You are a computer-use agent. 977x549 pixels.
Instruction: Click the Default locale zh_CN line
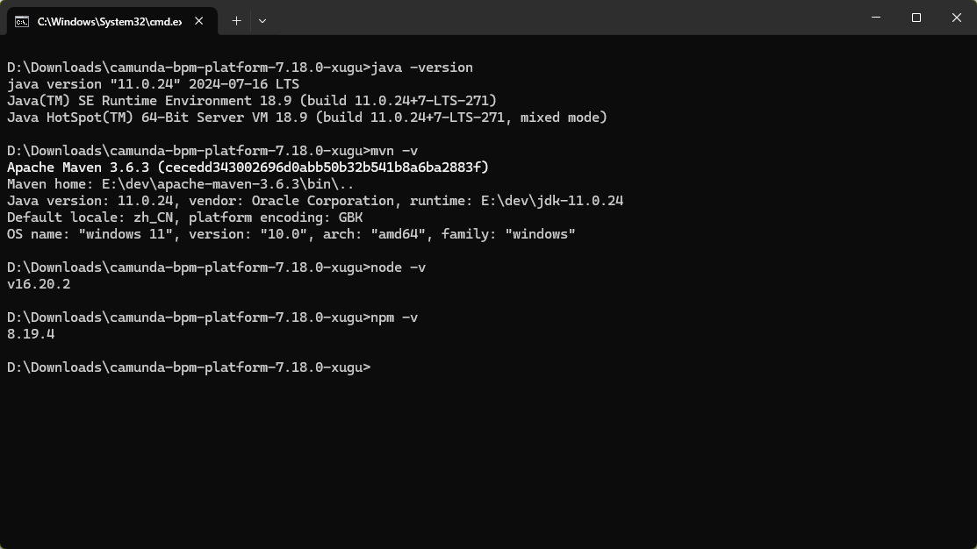184,217
